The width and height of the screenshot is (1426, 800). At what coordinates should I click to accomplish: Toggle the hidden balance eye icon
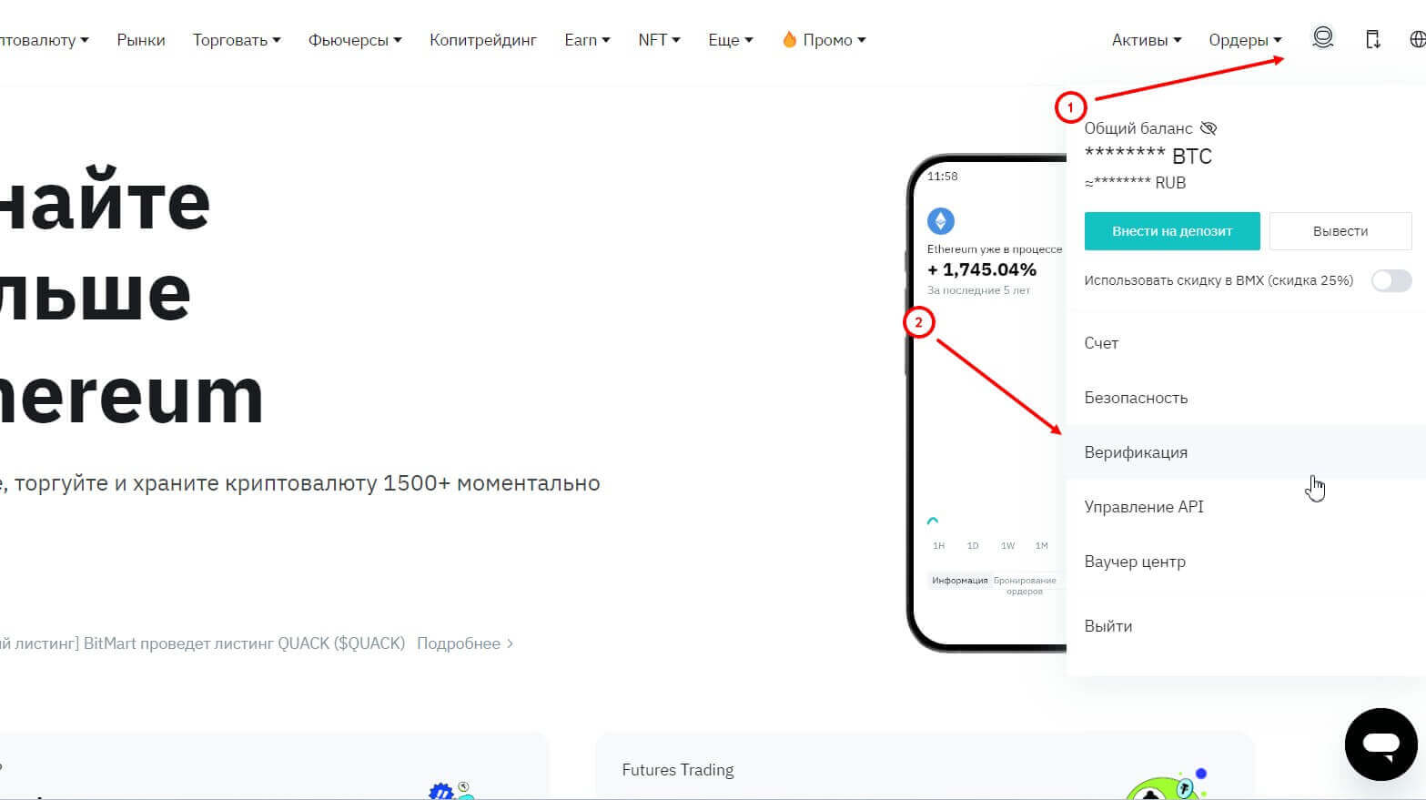pyautogui.click(x=1209, y=128)
